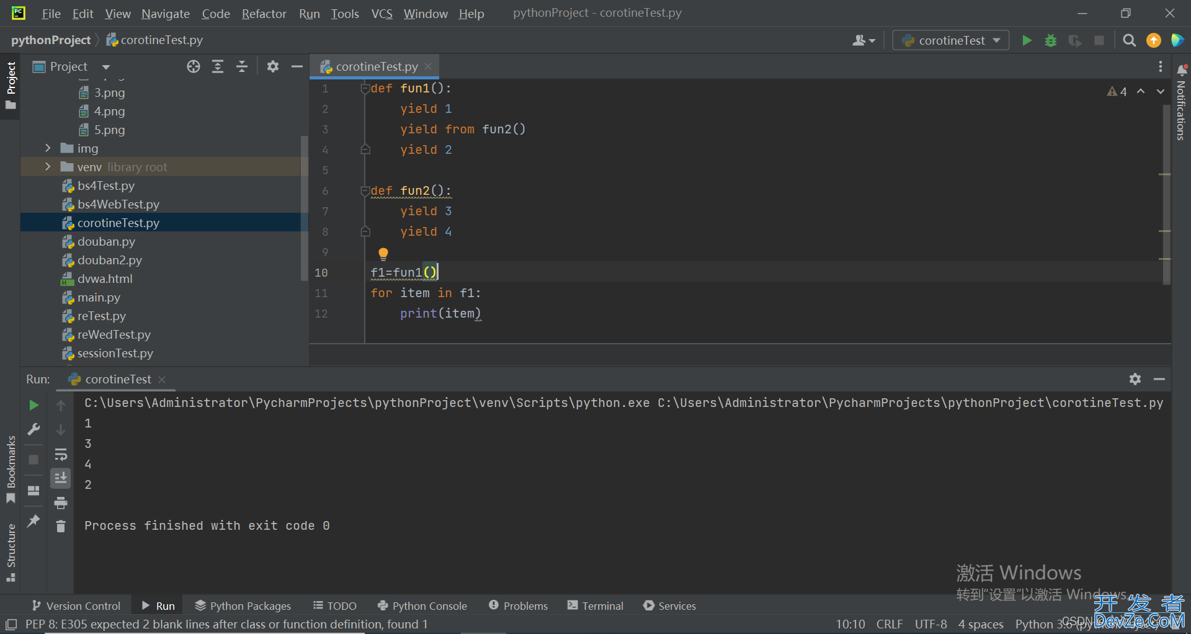Viewport: 1191px width, 634px height.
Task: Open the corotineTest run configuration dropdown
Action: (951, 40)
